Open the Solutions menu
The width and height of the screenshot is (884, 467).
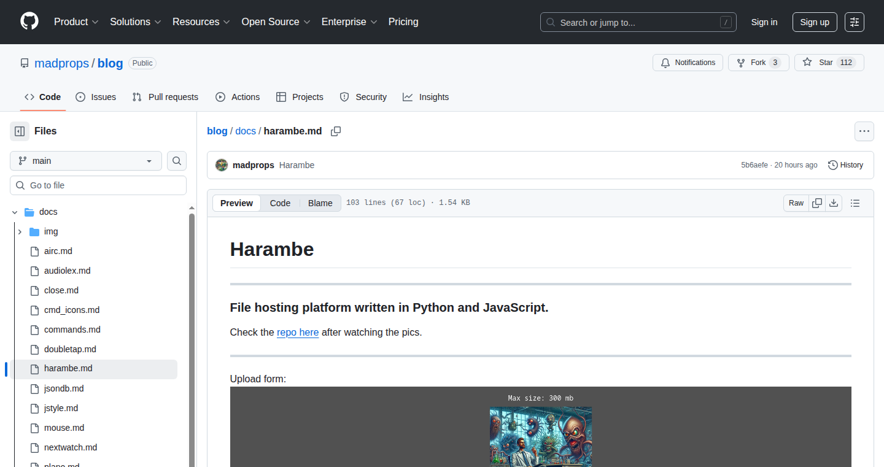136,21
